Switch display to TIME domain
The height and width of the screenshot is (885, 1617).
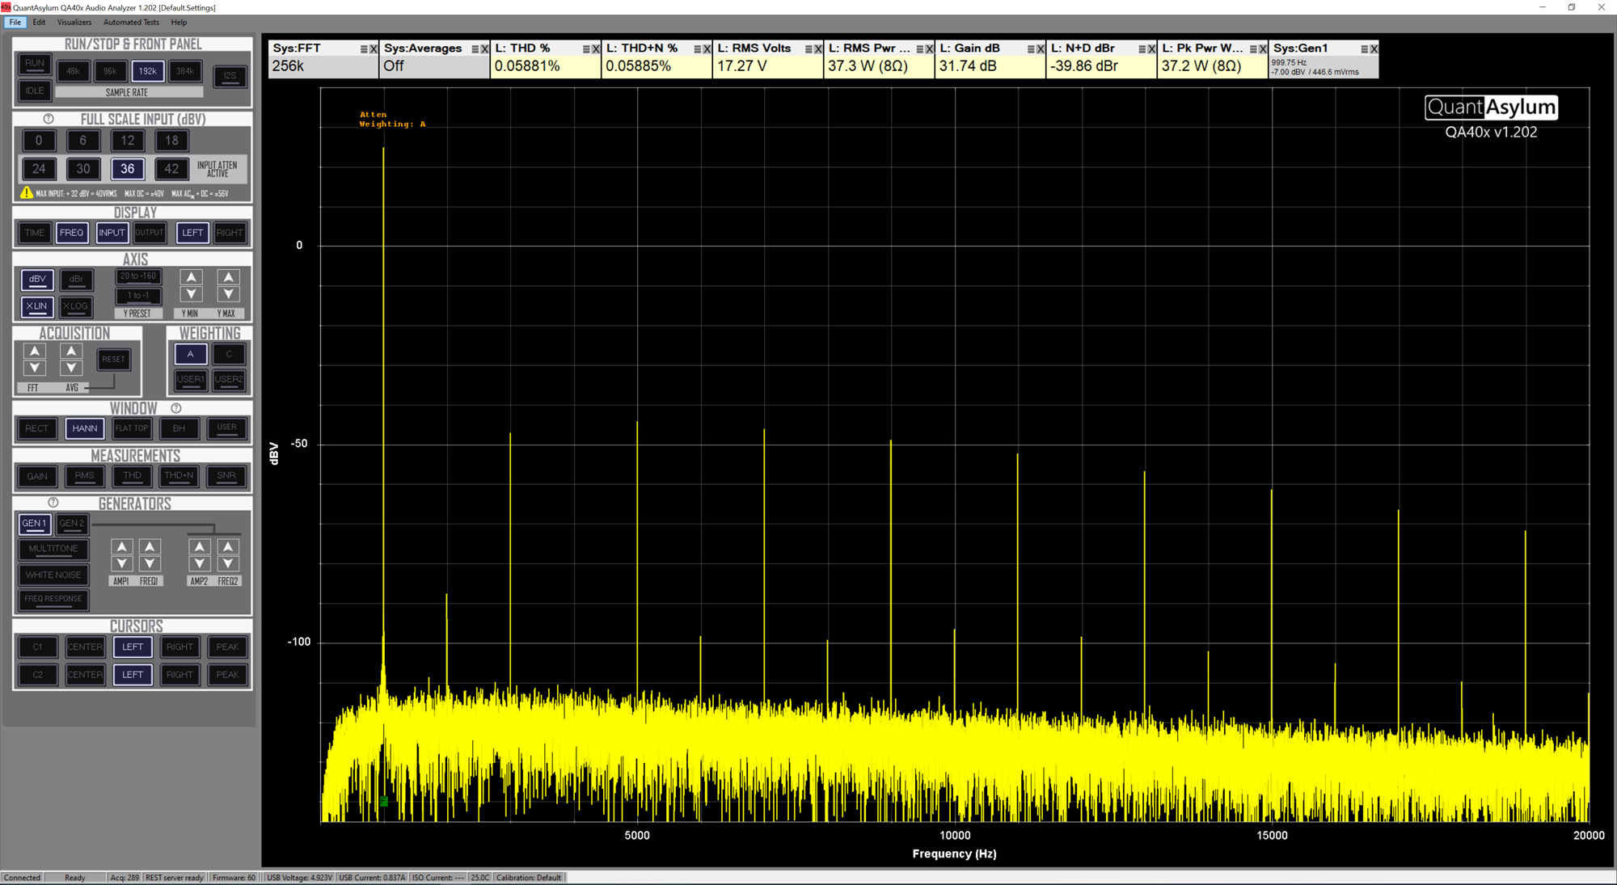(x=35, y=233)
